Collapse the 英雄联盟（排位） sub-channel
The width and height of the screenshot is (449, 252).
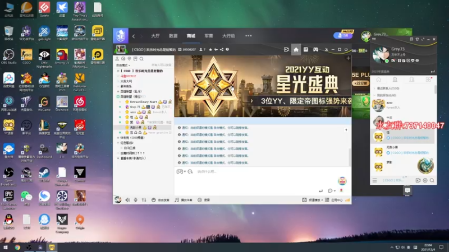click(x=118, y=96)
